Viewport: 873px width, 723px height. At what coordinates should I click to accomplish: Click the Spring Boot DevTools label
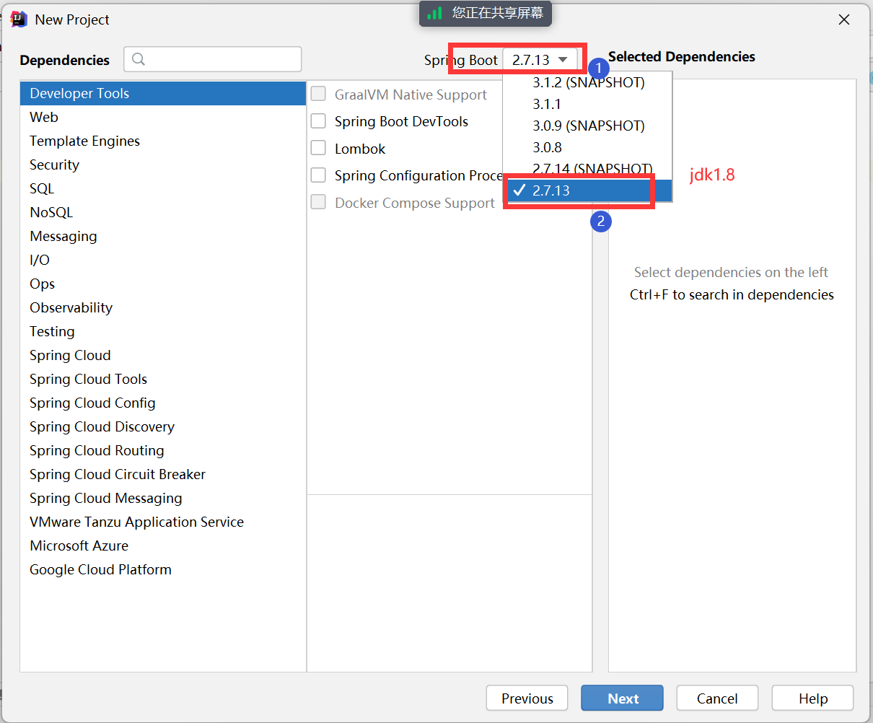pyautogui.click(x=401, y=121)
